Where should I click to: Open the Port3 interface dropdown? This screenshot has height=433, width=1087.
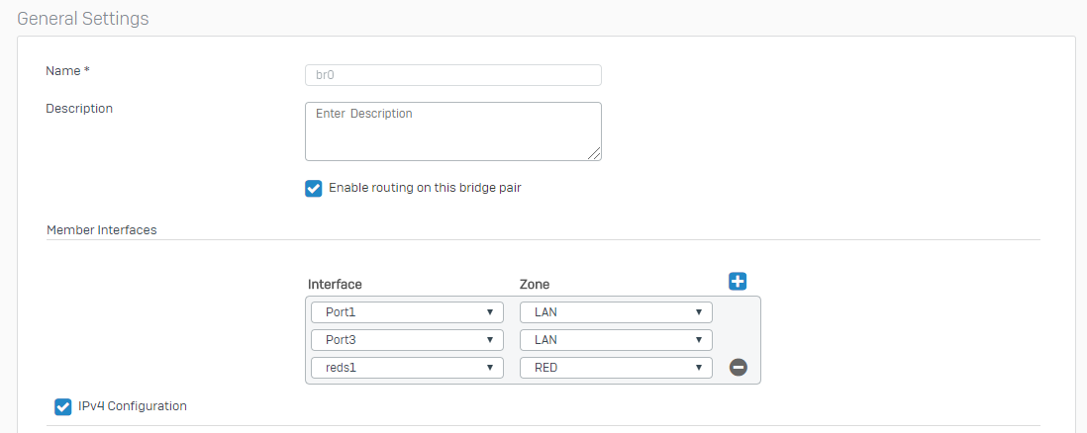pos(403,340)
